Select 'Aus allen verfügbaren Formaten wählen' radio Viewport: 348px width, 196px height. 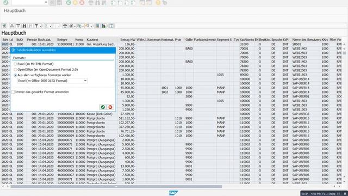[x=15, y=75]
